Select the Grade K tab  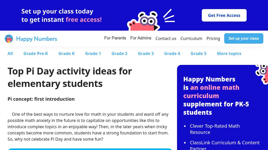tap(66, 53)
